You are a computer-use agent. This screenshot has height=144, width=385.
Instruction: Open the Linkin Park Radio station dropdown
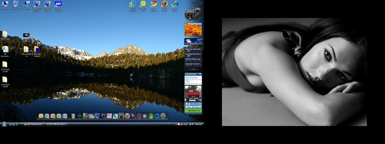click(193, 78)
